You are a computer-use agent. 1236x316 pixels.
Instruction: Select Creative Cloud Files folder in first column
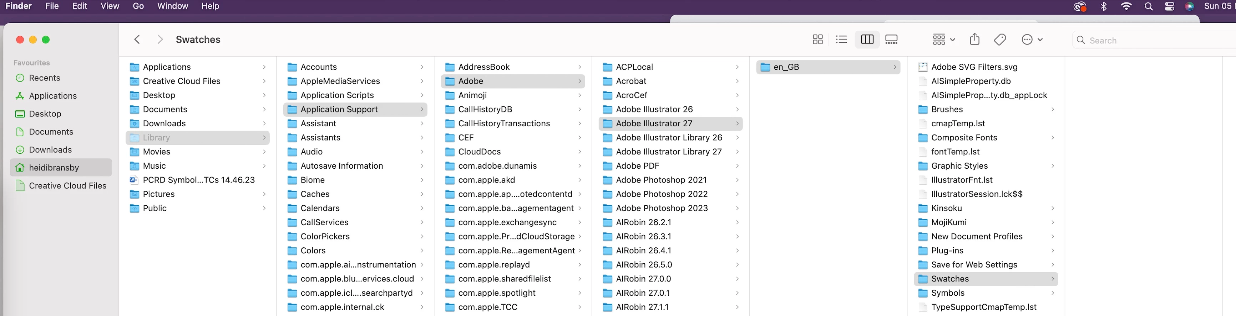[198, 81]
